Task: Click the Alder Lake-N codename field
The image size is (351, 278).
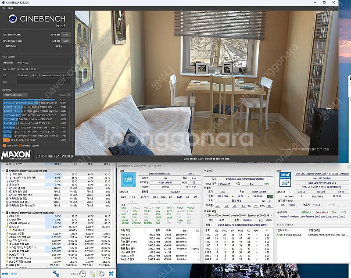Action: [165, 182]
